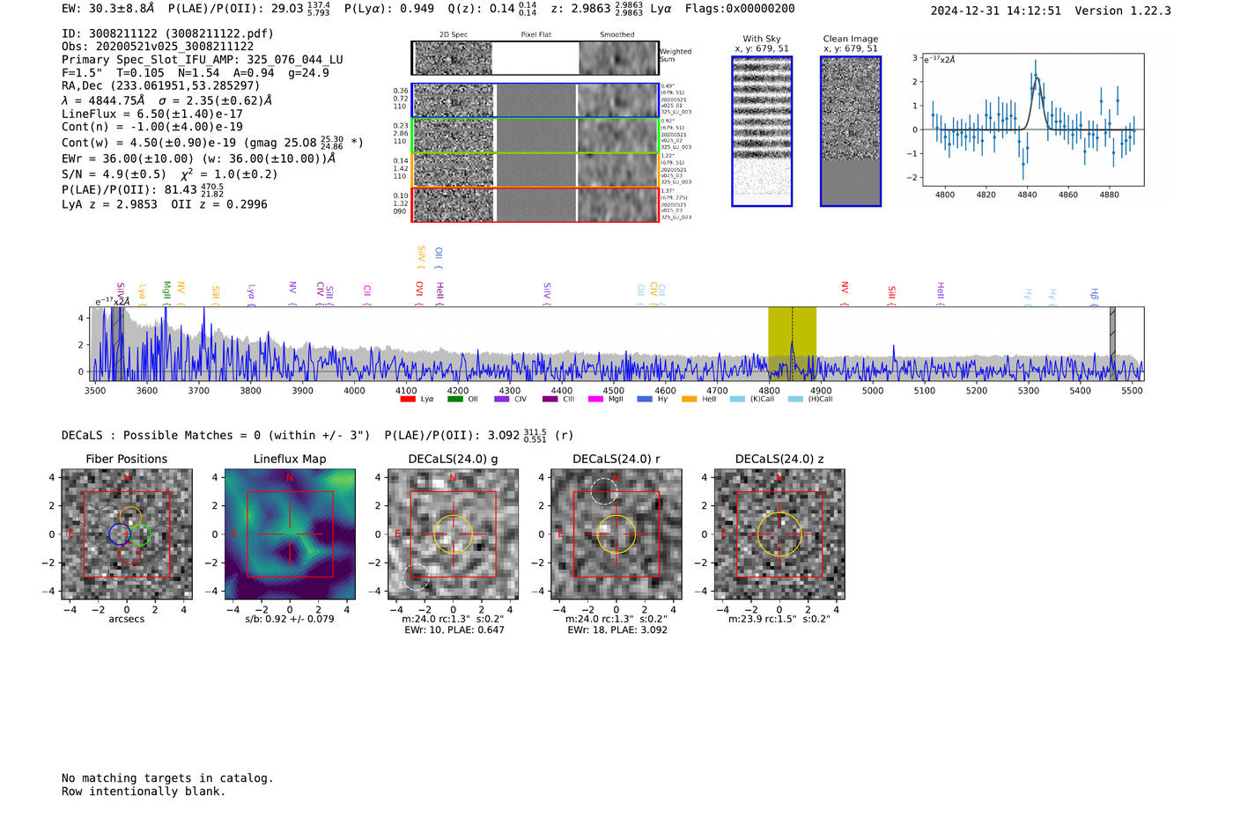Open the DECaLS(24.0) g cutout

[454, 534]
